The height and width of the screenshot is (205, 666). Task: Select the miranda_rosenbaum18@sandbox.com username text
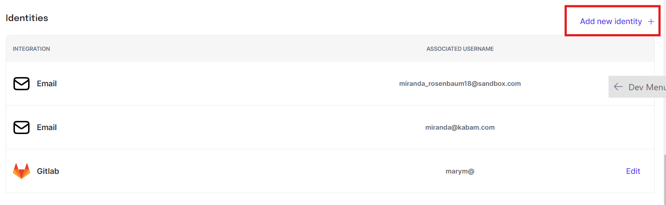(x=460, y=84)
